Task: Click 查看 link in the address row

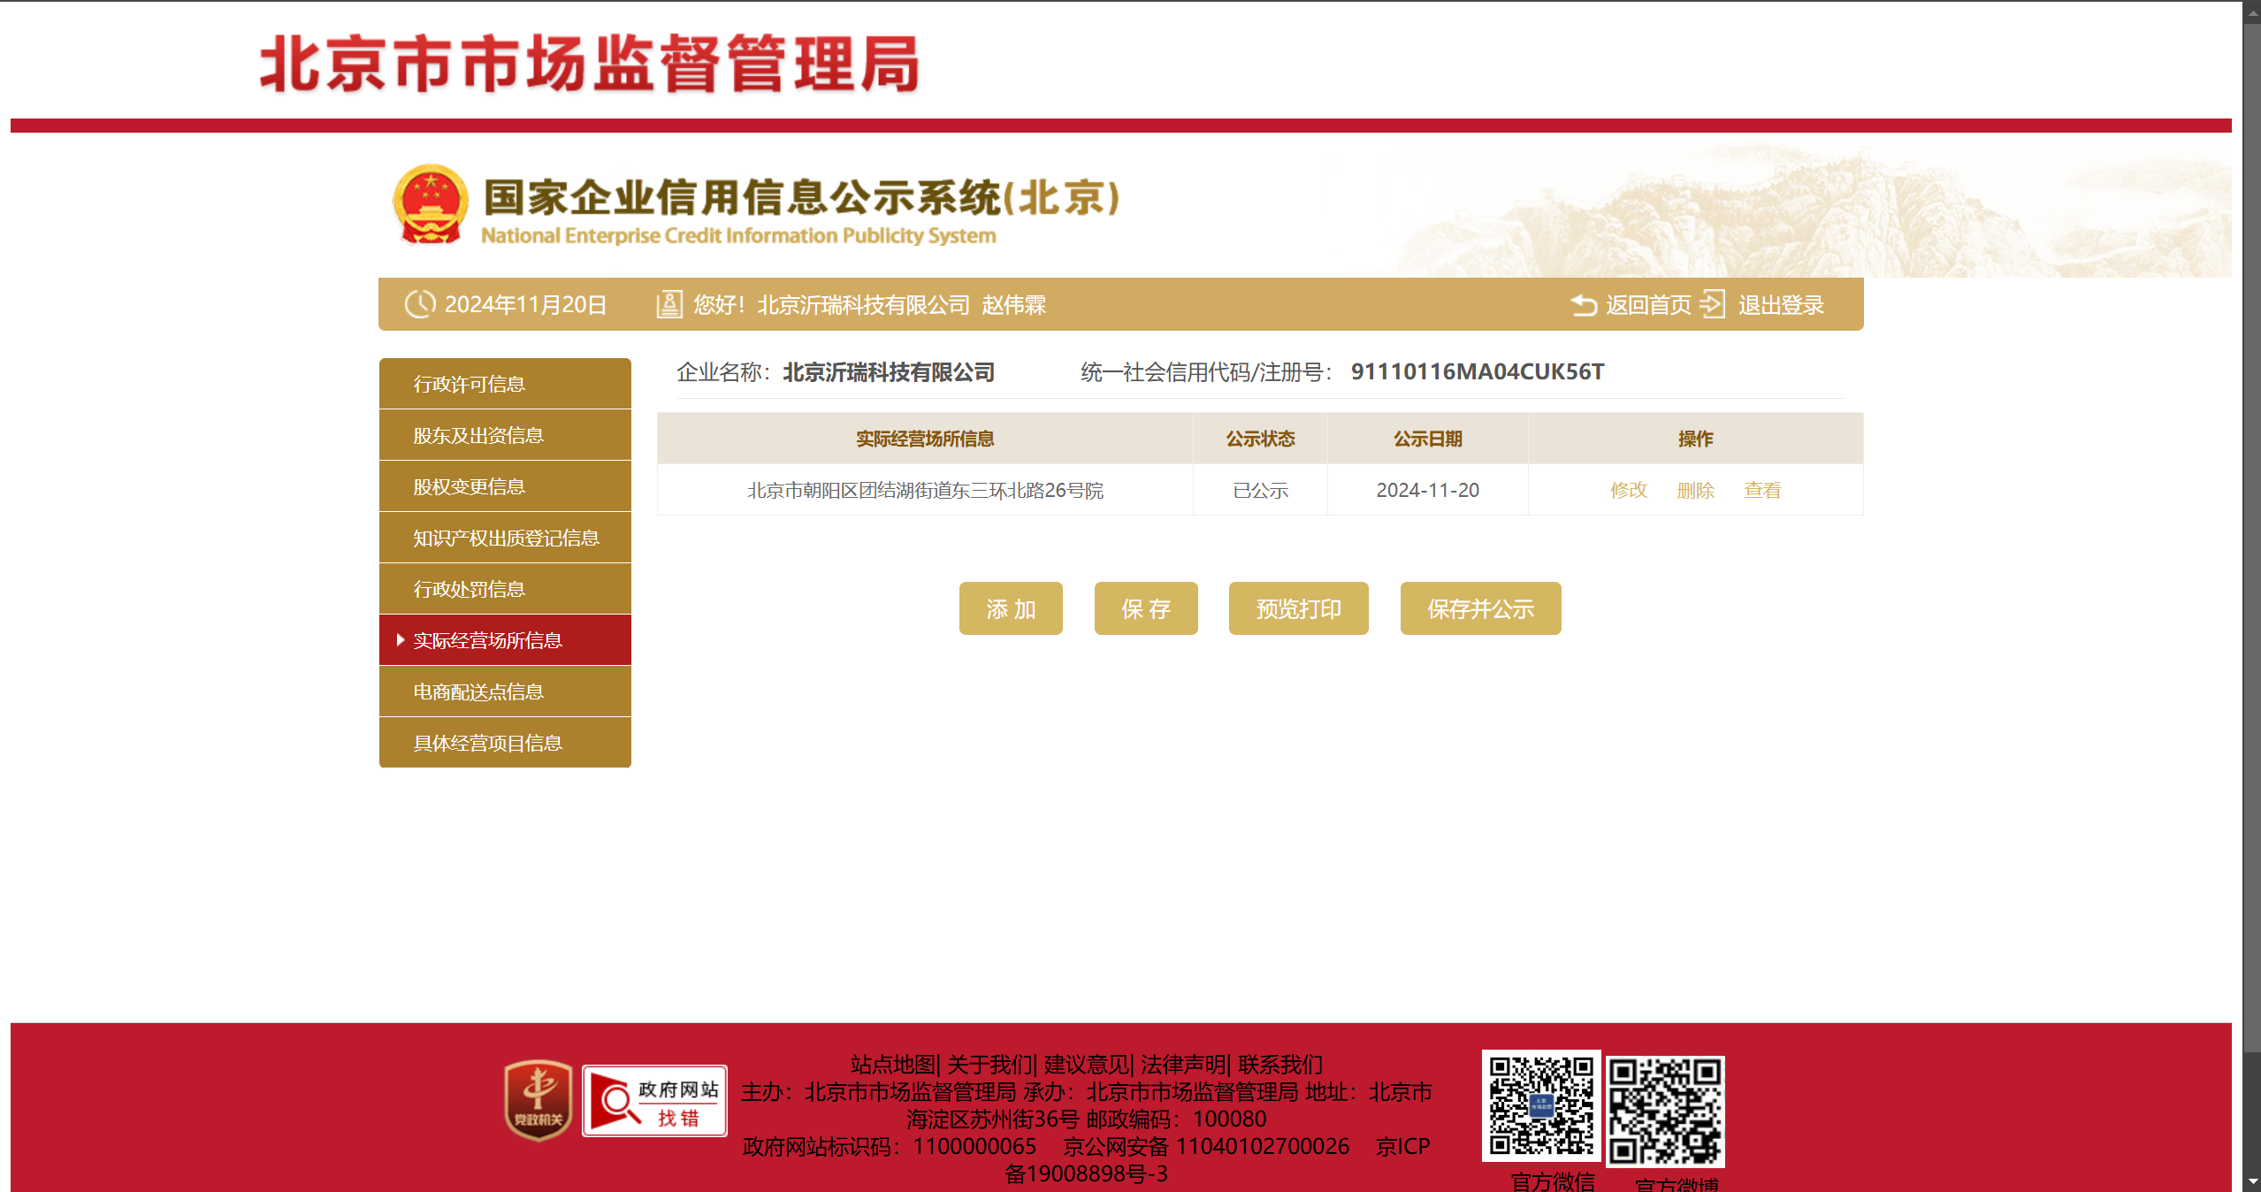Action: click(x=1762, y=490)
